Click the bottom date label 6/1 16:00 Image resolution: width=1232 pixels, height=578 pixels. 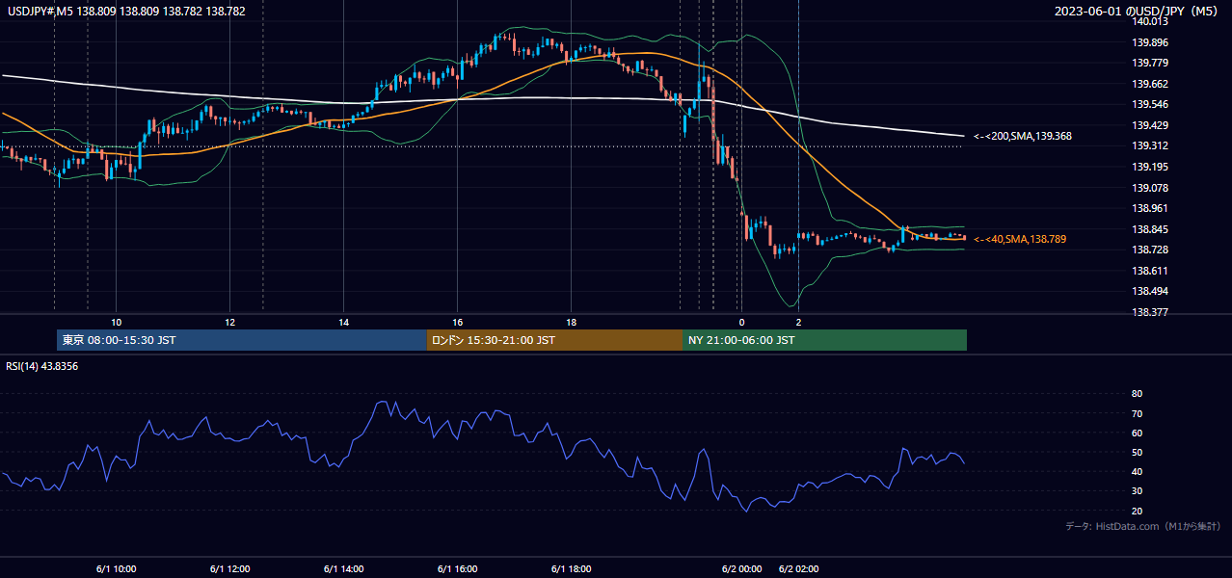coord(457,568)
